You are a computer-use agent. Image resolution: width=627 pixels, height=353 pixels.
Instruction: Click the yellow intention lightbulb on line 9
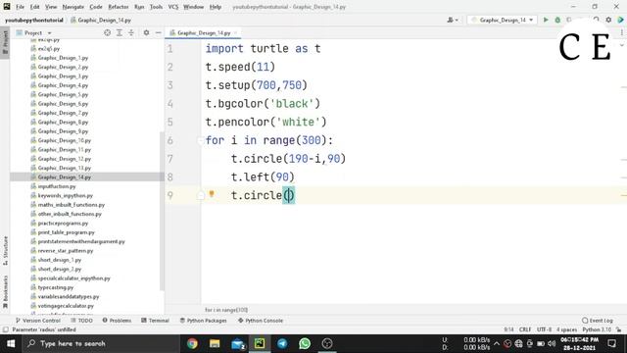(x=212, y=194)
